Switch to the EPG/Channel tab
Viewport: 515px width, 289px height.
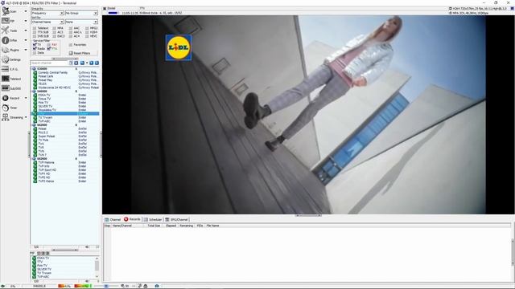click(176, 219)
